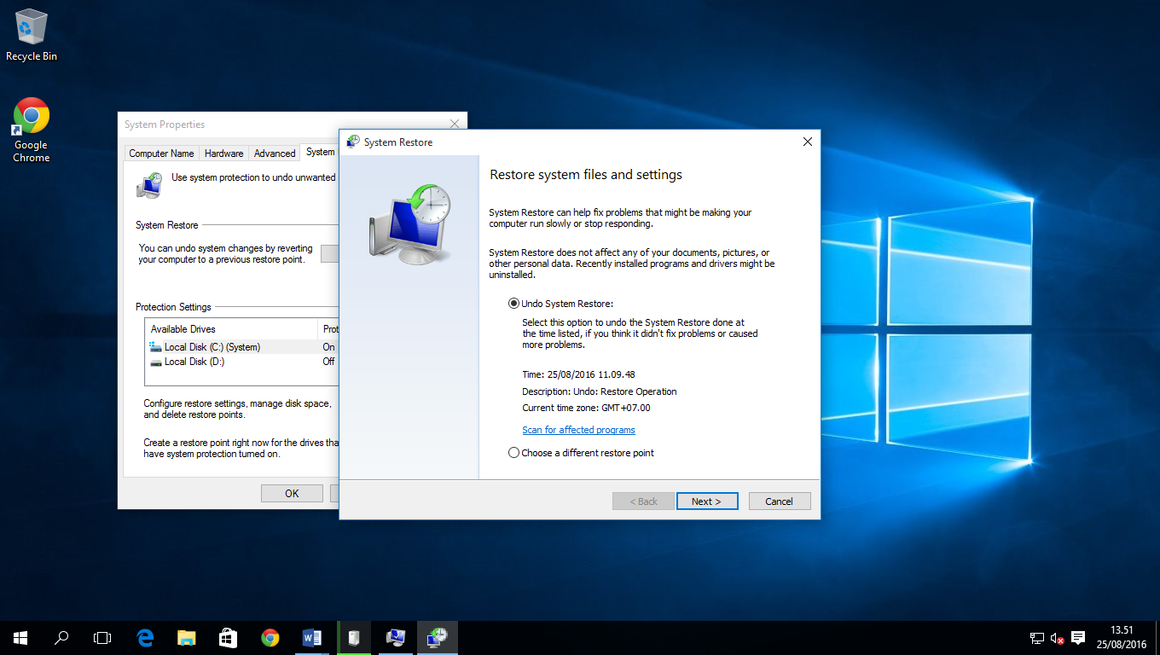Select the Undo System Restore option
1160x655 pixels.
(x=513, y=303)
